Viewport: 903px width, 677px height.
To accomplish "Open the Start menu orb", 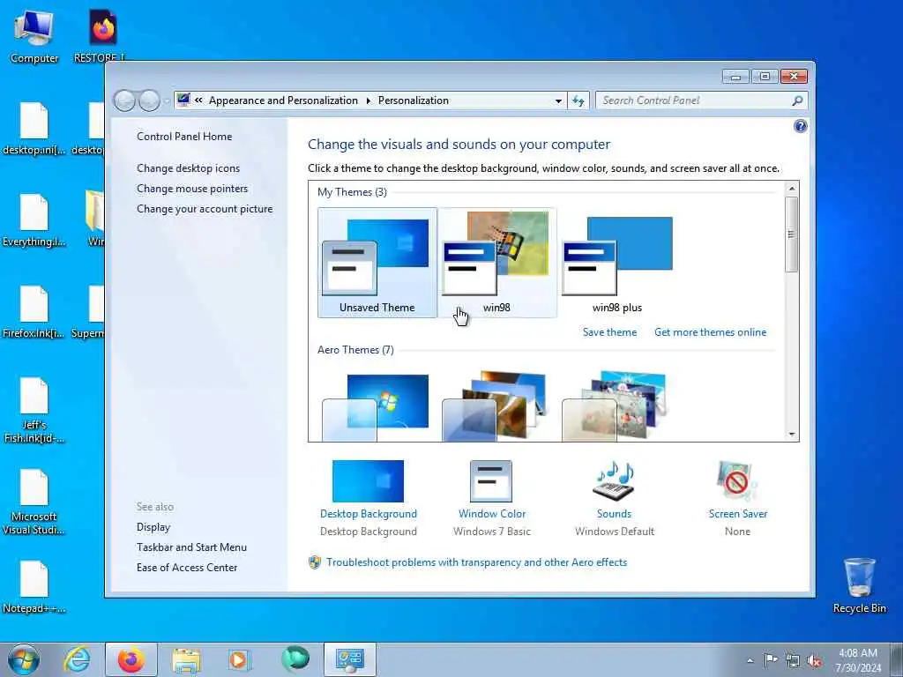I will tap(24, 659).
